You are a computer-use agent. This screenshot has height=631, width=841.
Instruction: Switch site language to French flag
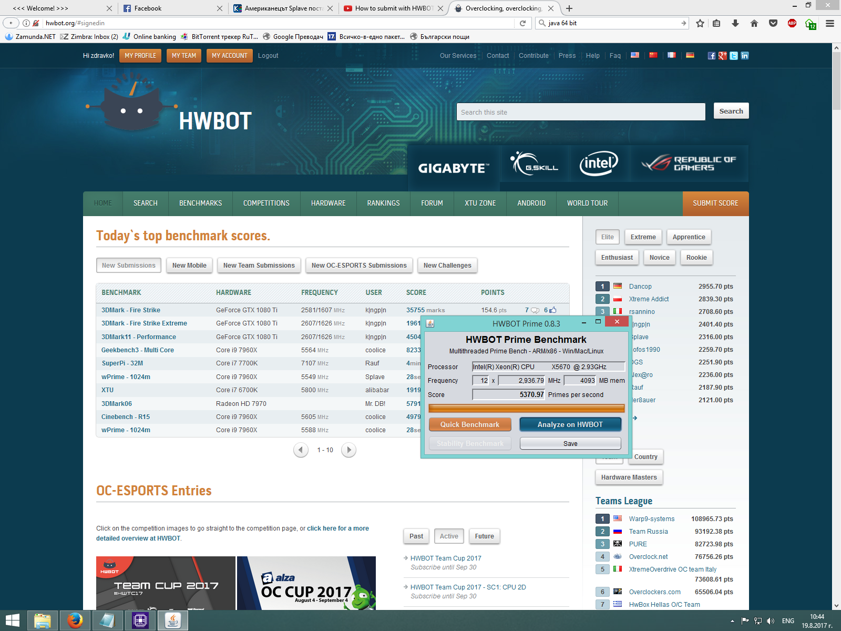point(672,55)
